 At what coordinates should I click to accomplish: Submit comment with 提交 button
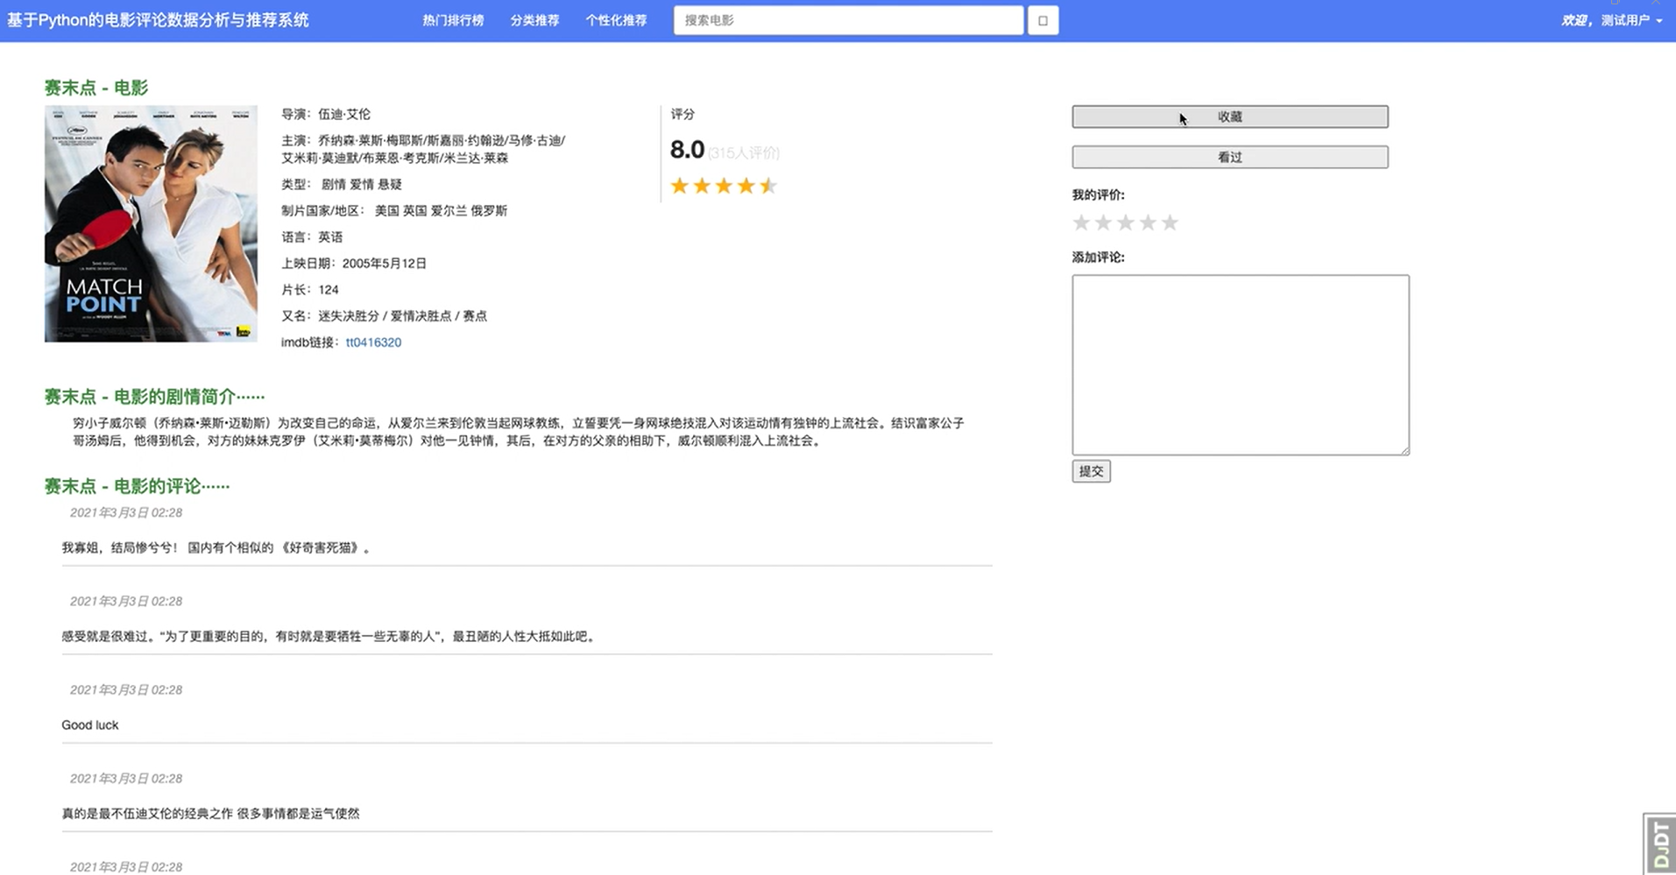(x=1091, y=471)
